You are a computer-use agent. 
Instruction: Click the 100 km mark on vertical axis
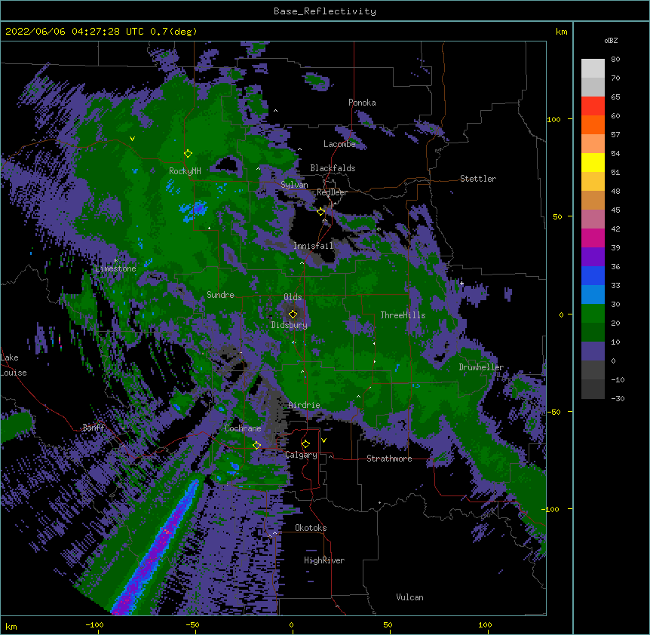pos(553,119)
